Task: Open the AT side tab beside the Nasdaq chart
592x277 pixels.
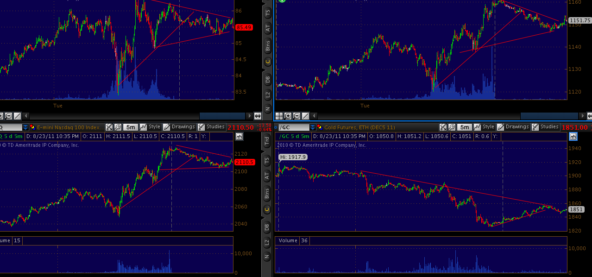Action: [267, 176]
